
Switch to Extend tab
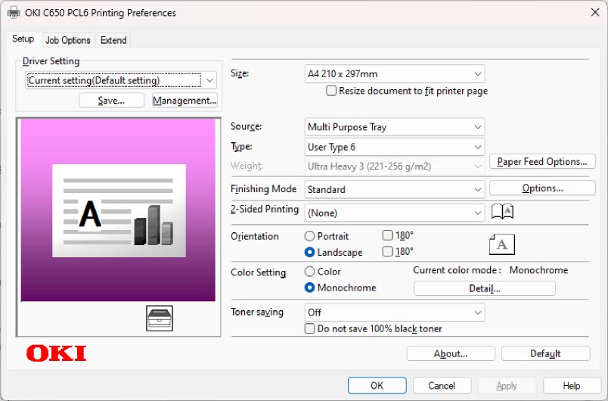coord(113,40)
